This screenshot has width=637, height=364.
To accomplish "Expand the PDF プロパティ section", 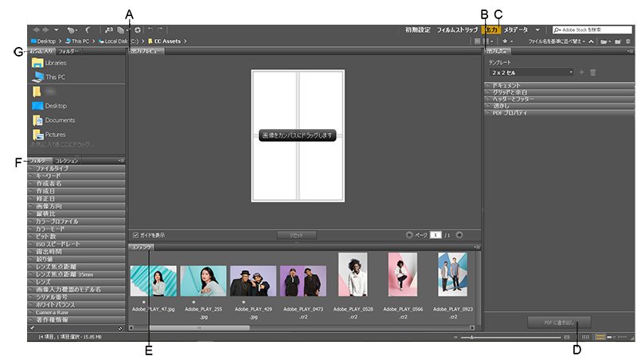I will (510, 113).
